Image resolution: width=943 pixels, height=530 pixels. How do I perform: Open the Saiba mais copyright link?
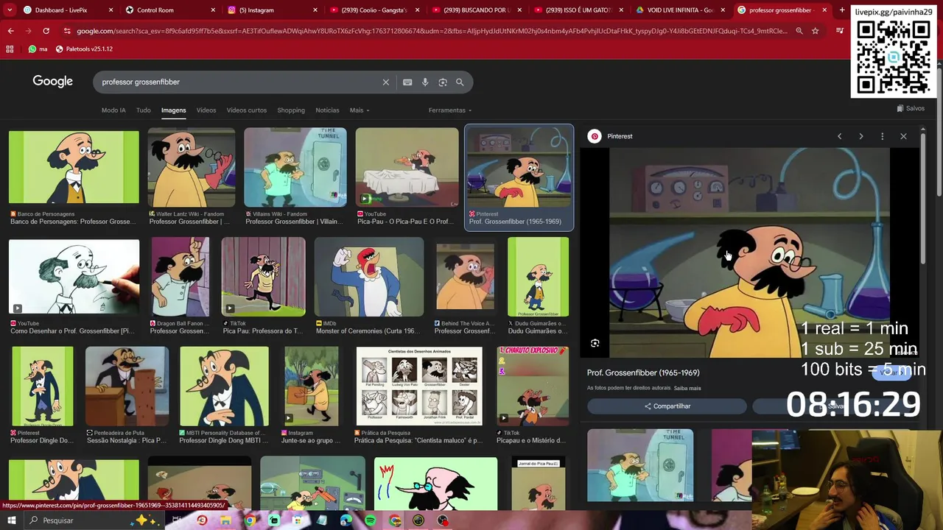[687, 388]
